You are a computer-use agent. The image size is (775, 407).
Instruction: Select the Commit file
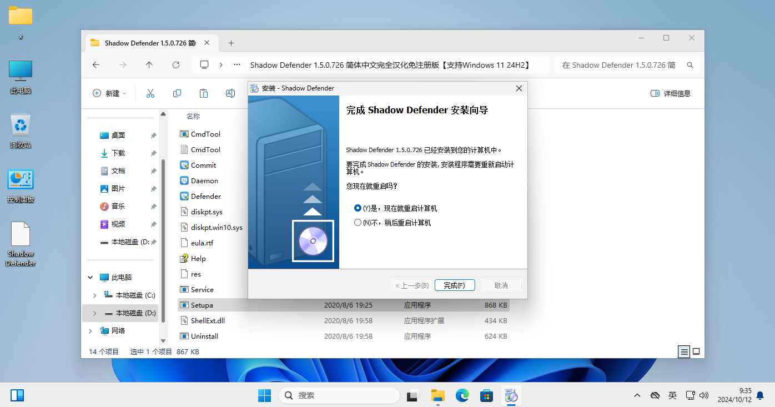tap(198, 165)
